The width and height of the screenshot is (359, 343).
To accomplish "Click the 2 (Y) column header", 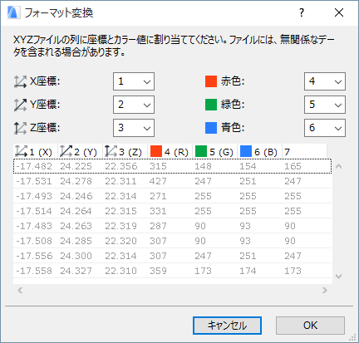I will click(x=81, y=151).
